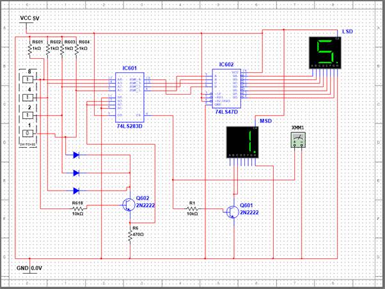
Task: Click the LSD label text
Action: pos(347,31)
